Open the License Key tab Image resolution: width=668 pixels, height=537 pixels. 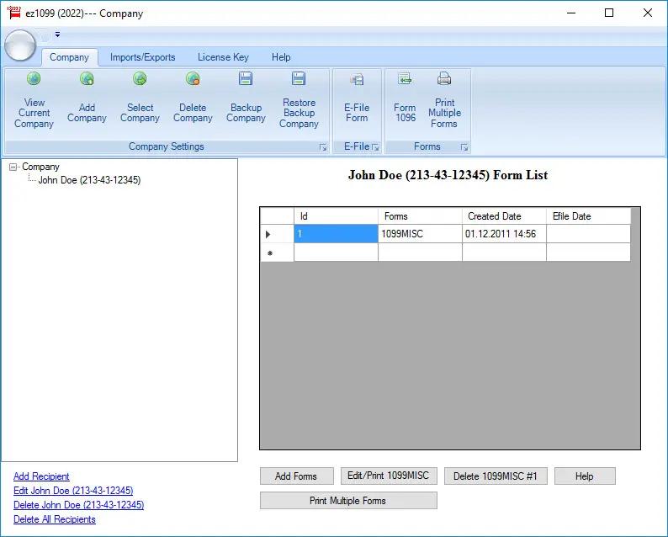[223, 57]
